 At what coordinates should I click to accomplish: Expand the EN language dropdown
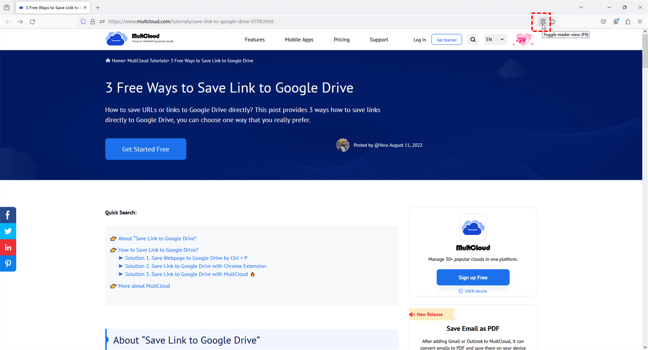[x=495, y=40]
